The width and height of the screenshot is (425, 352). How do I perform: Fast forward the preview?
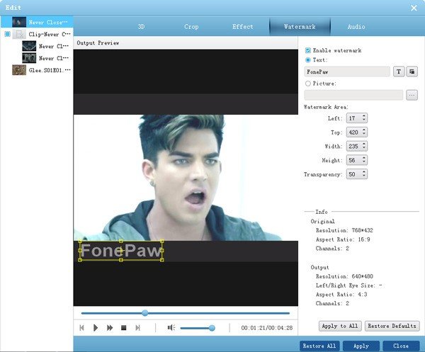tap(110, 328)
